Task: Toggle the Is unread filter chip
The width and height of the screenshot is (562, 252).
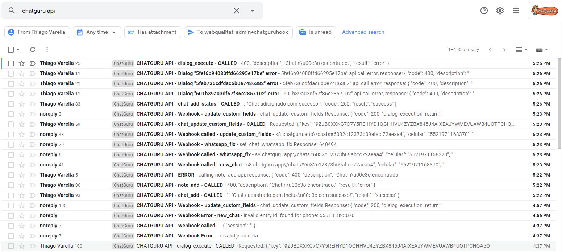Action: pos(316,32)
